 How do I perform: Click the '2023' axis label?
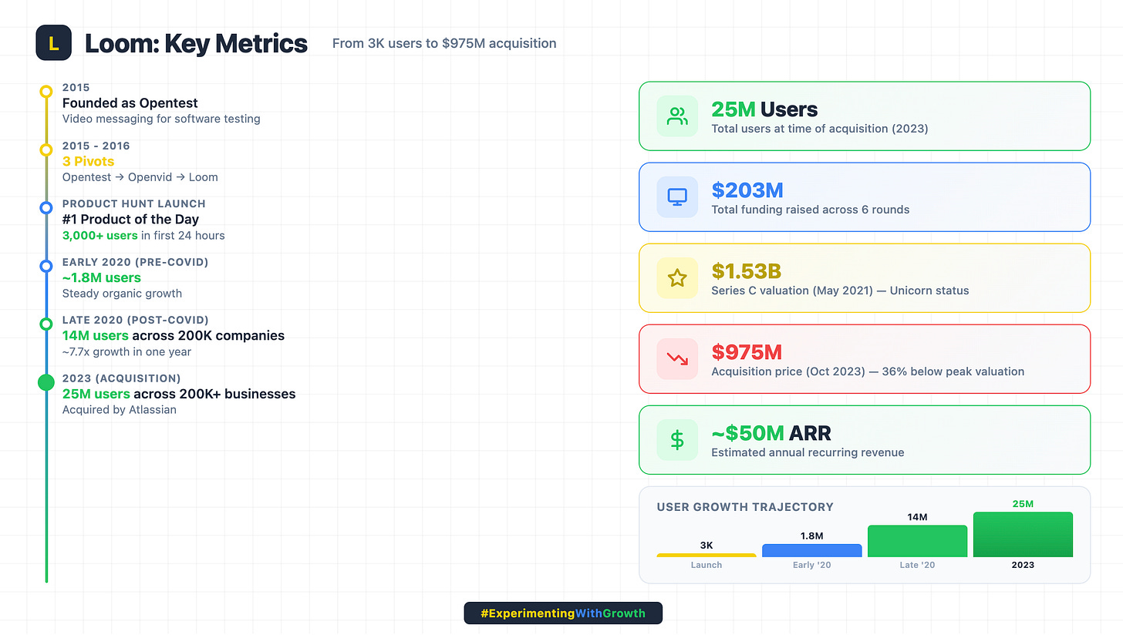pos(1023,565)
